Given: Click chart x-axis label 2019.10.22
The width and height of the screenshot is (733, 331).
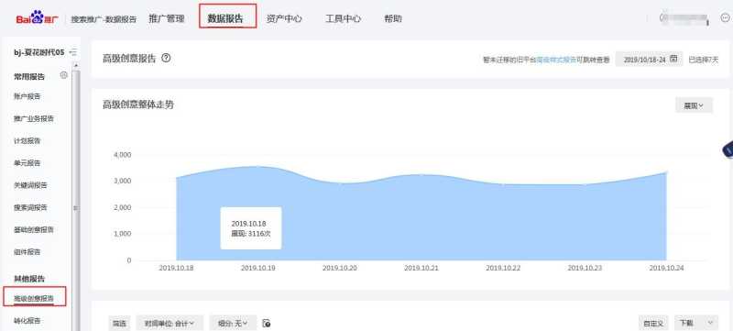Looking at the screenshot, I should click(x=503, y=269).
